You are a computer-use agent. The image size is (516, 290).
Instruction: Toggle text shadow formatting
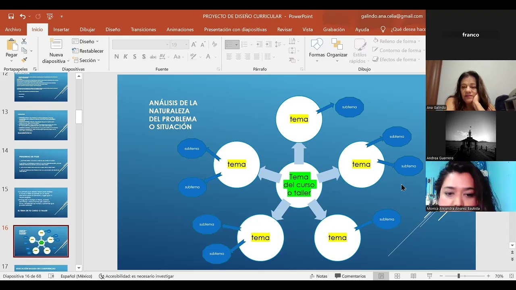[144, 57]
